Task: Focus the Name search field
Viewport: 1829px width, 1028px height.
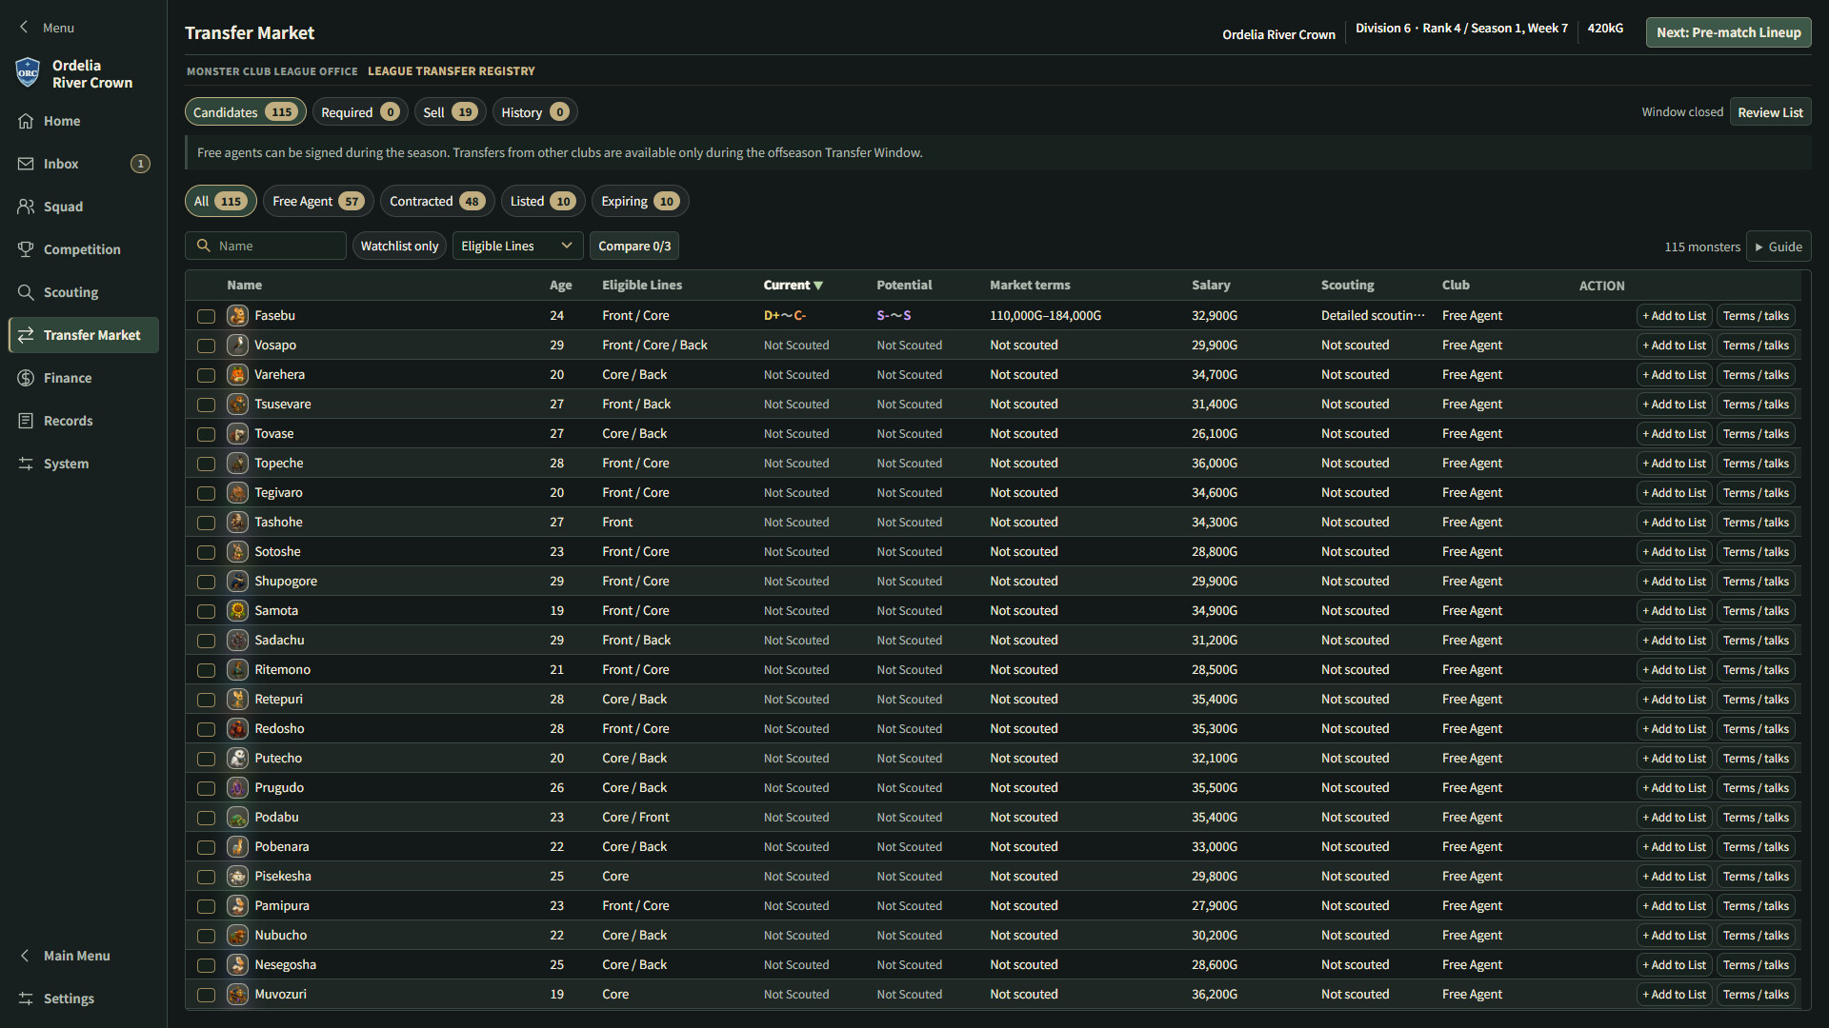Action: 266,246
